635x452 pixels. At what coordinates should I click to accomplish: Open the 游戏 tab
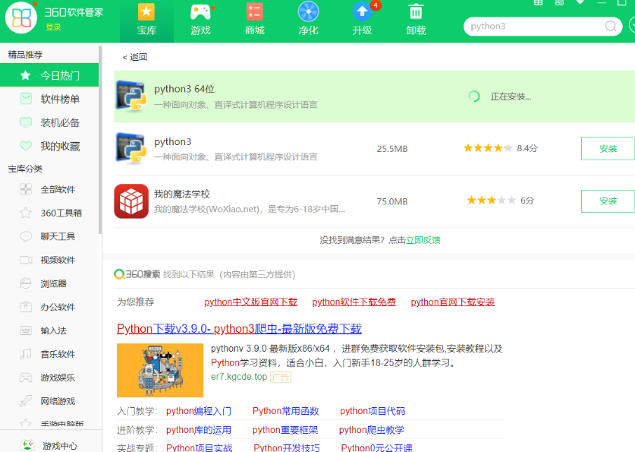tap(201, 21)
